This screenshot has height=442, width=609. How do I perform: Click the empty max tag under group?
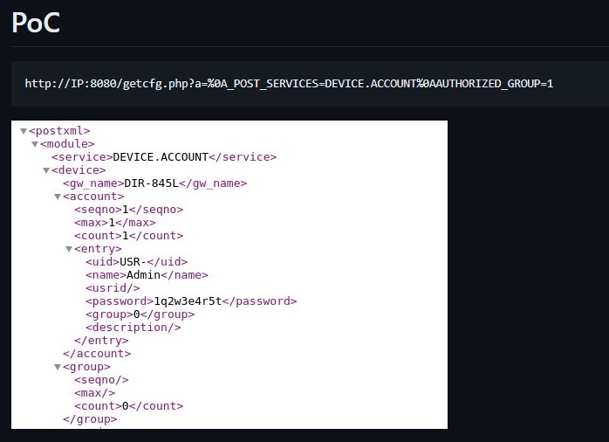click(94, 393)
